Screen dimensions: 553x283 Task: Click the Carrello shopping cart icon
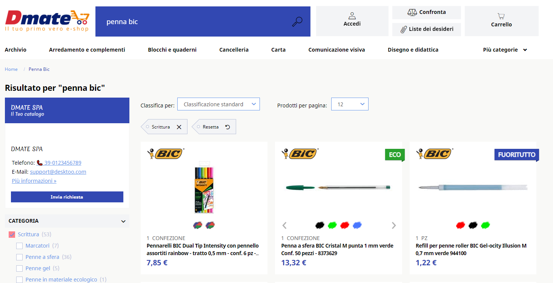click(x=501, y=16)
